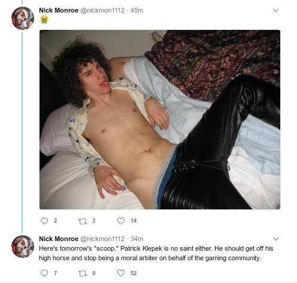Open the Nick Monroe name on the second tweet

click(x=59, y=239)
